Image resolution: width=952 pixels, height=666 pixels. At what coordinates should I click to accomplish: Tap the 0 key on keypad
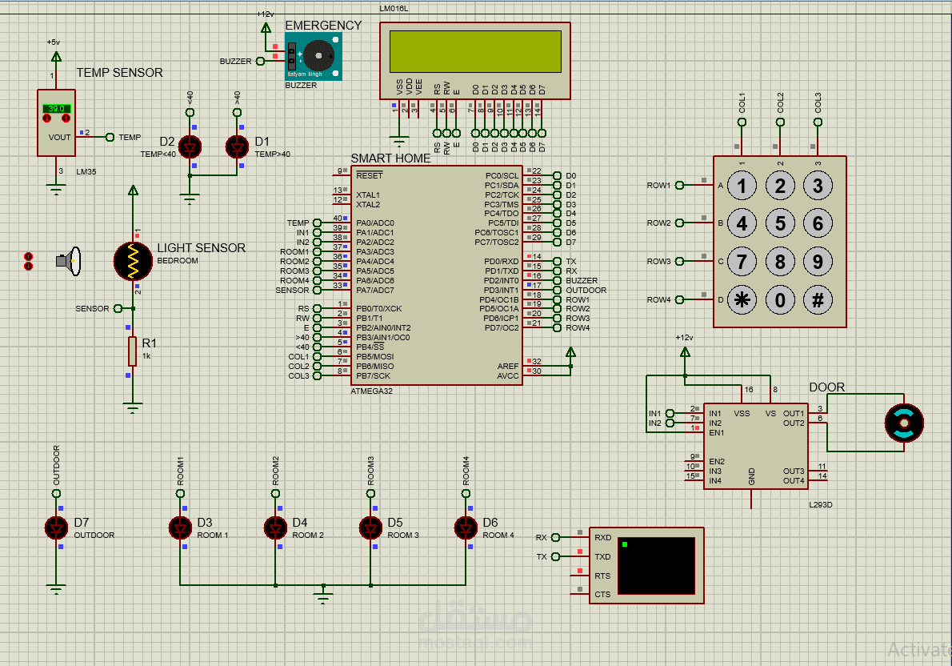click(x=780, y=299)
